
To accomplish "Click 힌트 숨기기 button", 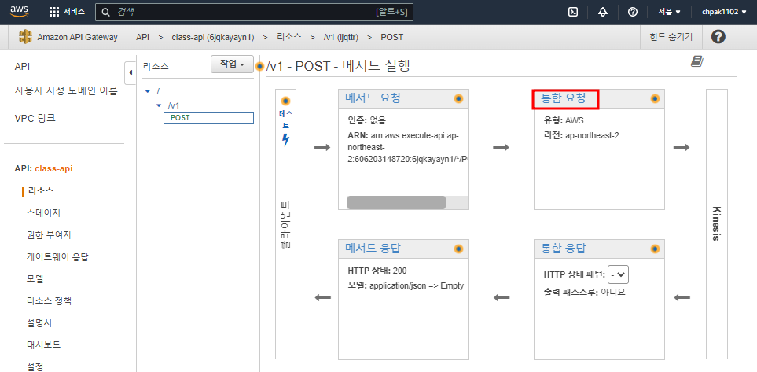I will 671,37.
